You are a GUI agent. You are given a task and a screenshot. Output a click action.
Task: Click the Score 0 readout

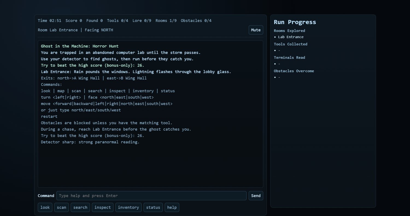coord(74,21)
